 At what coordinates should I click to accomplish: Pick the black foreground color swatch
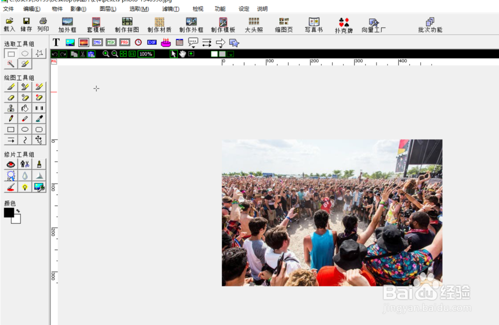[x=8, y=212]
